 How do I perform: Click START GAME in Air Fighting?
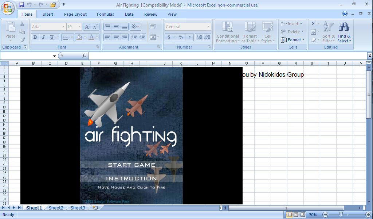(131, 165)
